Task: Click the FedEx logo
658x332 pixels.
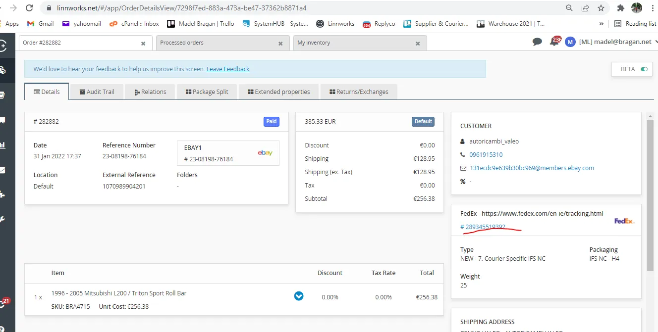Action: [624, 221]
